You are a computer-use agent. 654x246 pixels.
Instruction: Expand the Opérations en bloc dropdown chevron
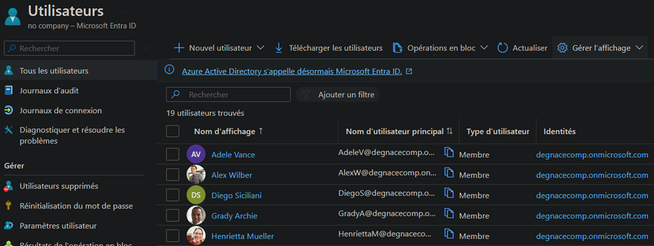tap(484, 48)
